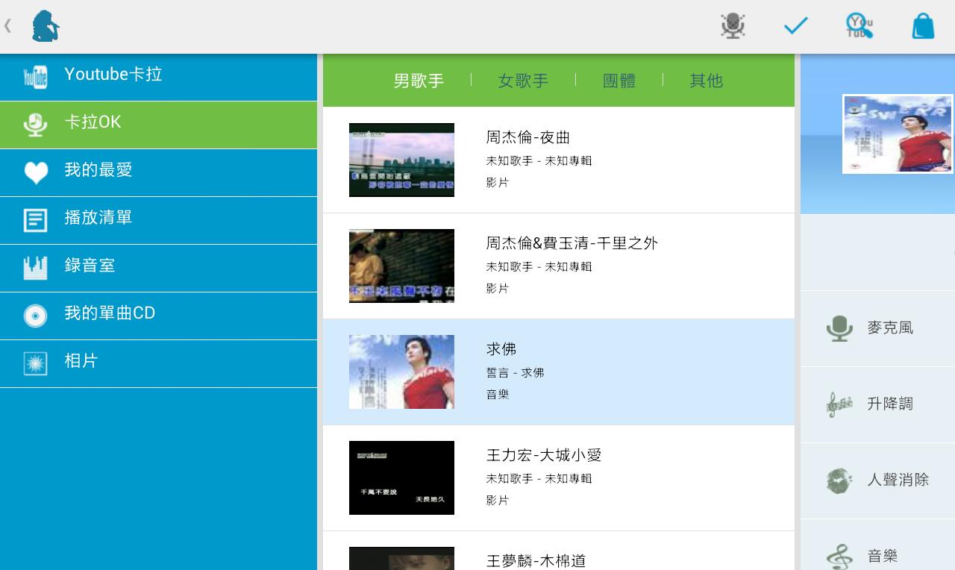Open Youtube卡拉 menu entry

(158, 77)
